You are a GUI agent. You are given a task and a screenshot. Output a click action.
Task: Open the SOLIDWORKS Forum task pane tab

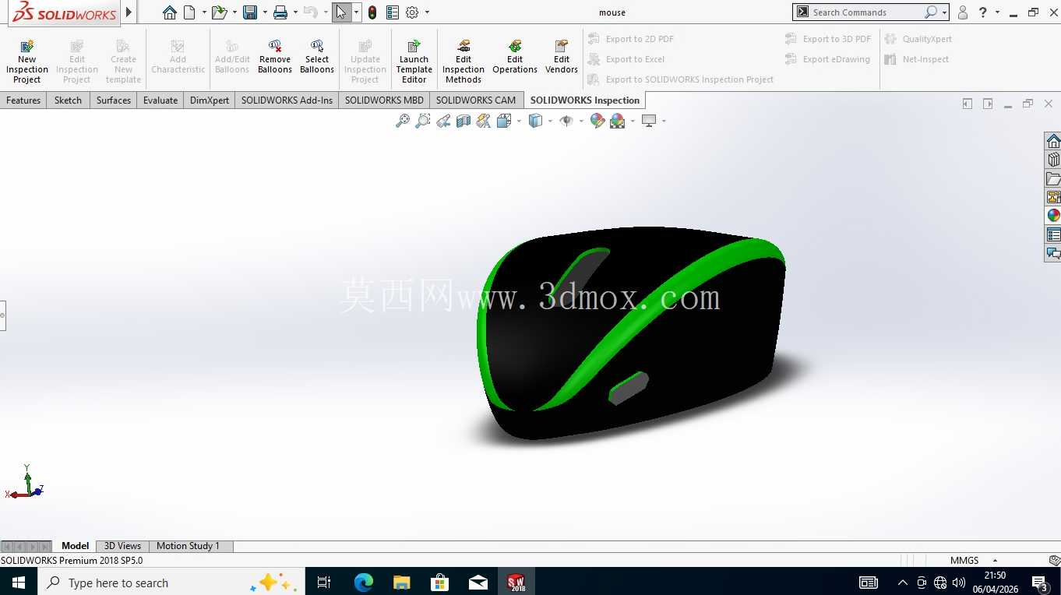coord(1053,253)
